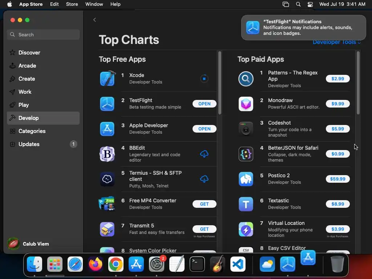The width and height of the screenshot is (372, 279).
Task: Launch Safari from the Dock
Action: click(x=75, y=264)
